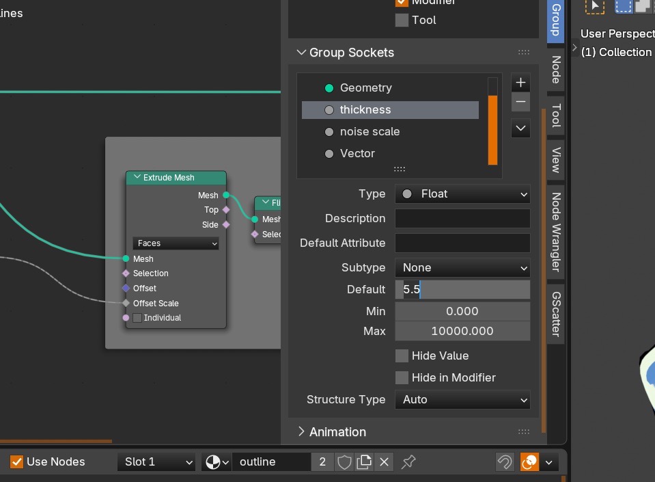Toggle the Use Nodes checkbox
This screenshot has height=482, width=655.
click(x=16, y=462)
